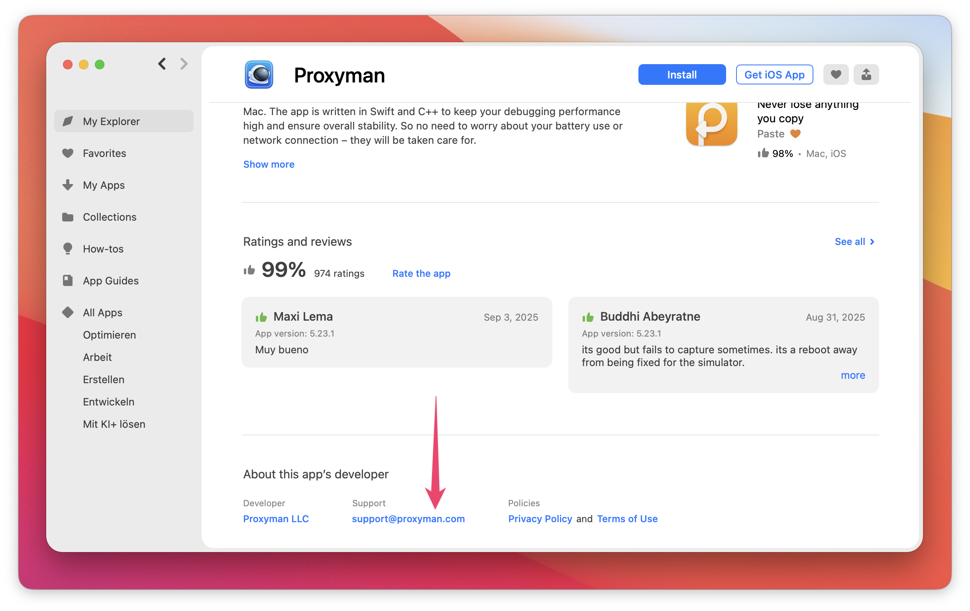
Task: Open the Paste app icon thumbnail
Action: (711, 124)
